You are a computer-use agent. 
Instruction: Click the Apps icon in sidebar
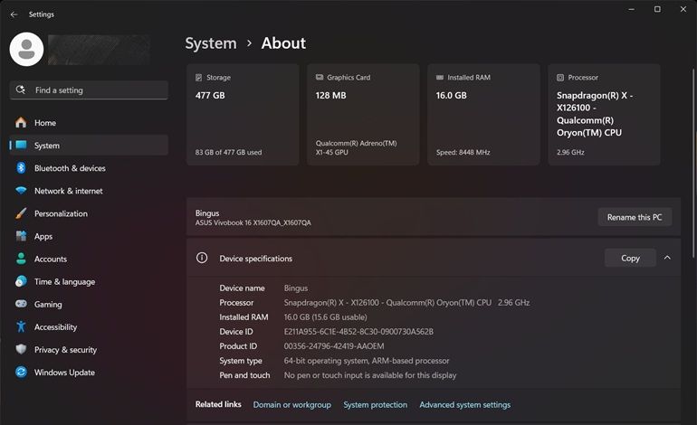pos(21,236)
